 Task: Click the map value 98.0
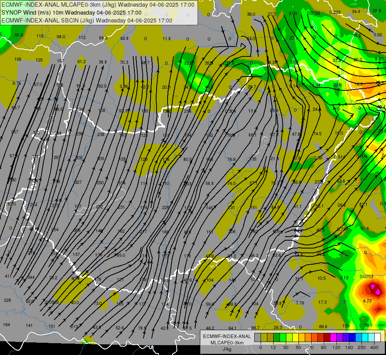pos(61,37)
